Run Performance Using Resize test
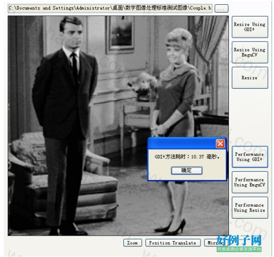This screenshot has height=257, width=274. pos(250,208)
